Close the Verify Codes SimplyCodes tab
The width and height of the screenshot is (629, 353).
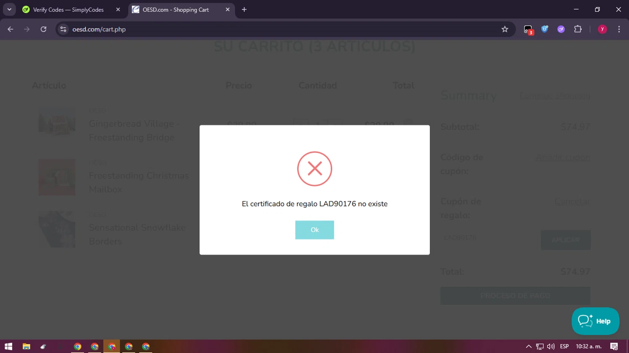tap(118, 10)
